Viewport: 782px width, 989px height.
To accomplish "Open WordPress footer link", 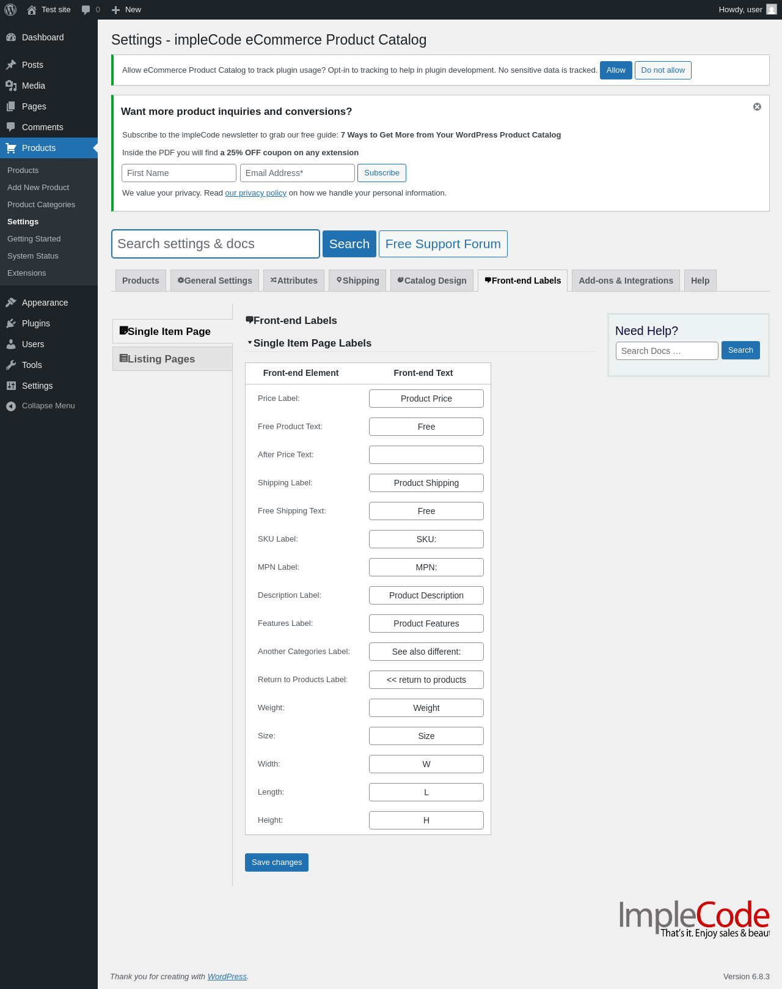I will pos(227,977).
